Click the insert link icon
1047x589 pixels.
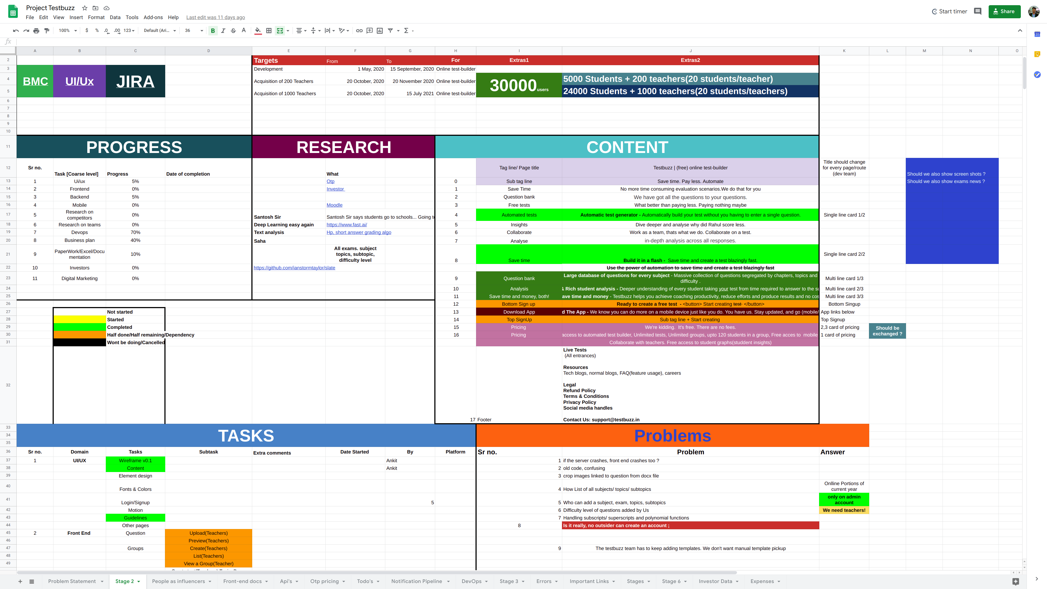[359, 31]
